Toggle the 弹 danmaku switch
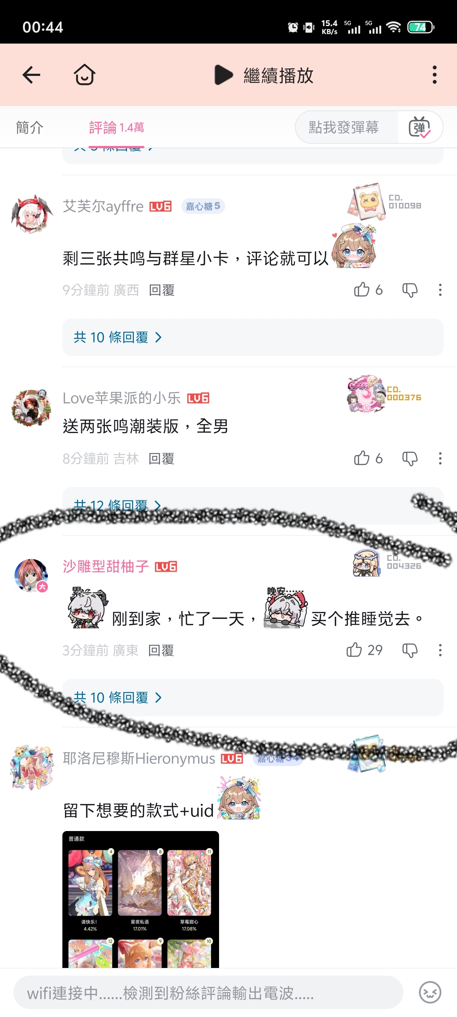Viewport: 457px width, 1017px height. pos(420,127)
